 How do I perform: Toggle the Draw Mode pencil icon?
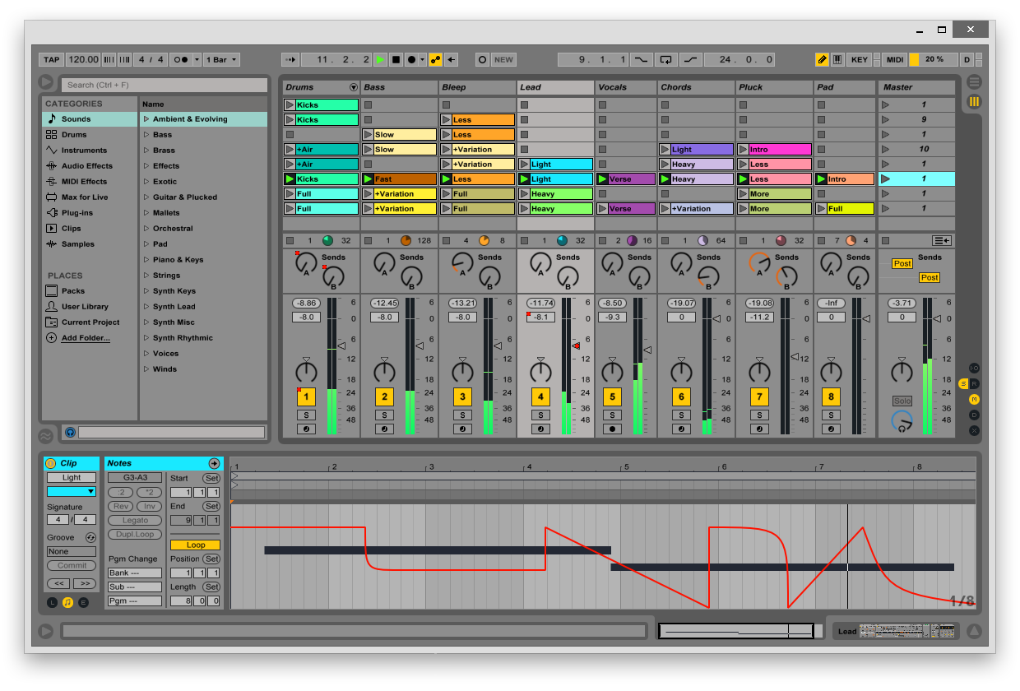click(x=822, y=60)
